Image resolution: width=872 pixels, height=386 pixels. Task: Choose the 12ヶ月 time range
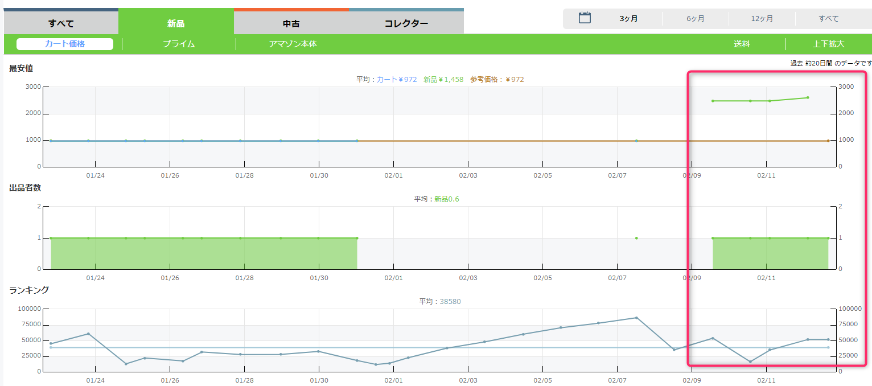click(x=762, y=19)
